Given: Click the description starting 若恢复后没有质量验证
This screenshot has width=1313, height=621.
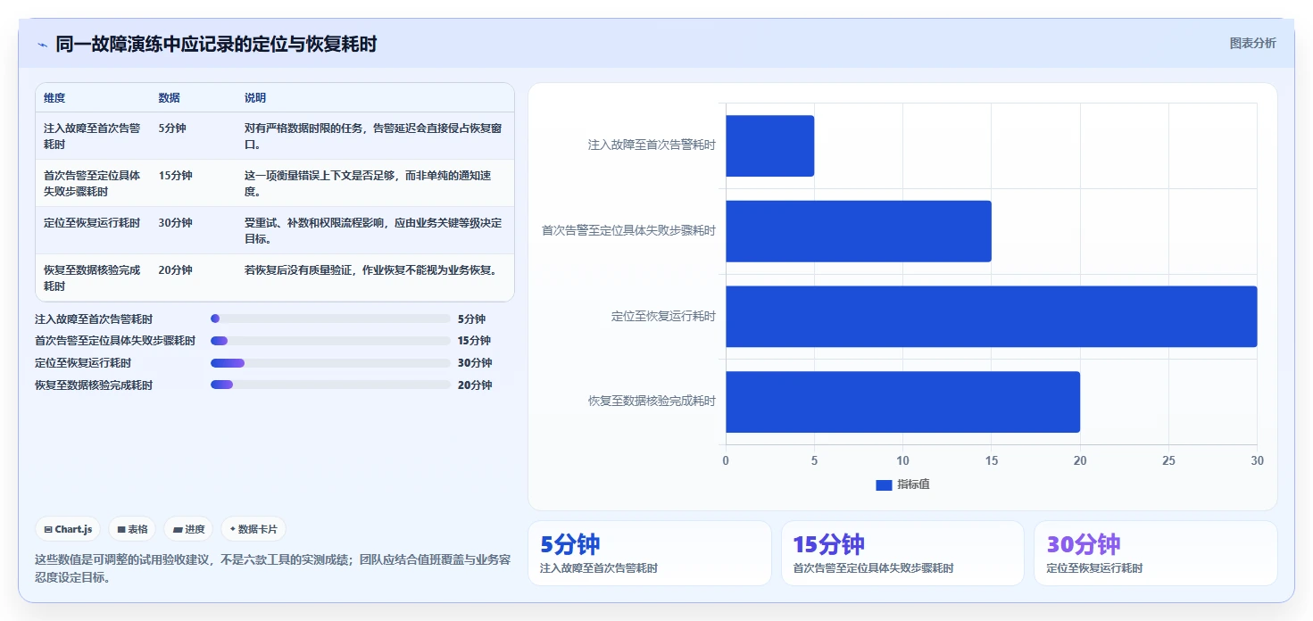Looking at the screenshot, I should pos(370,270).
